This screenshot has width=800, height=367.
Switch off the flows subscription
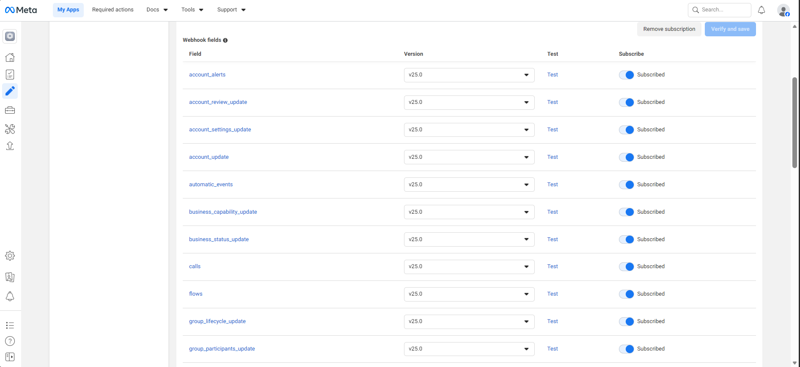[x=627, y=294]
